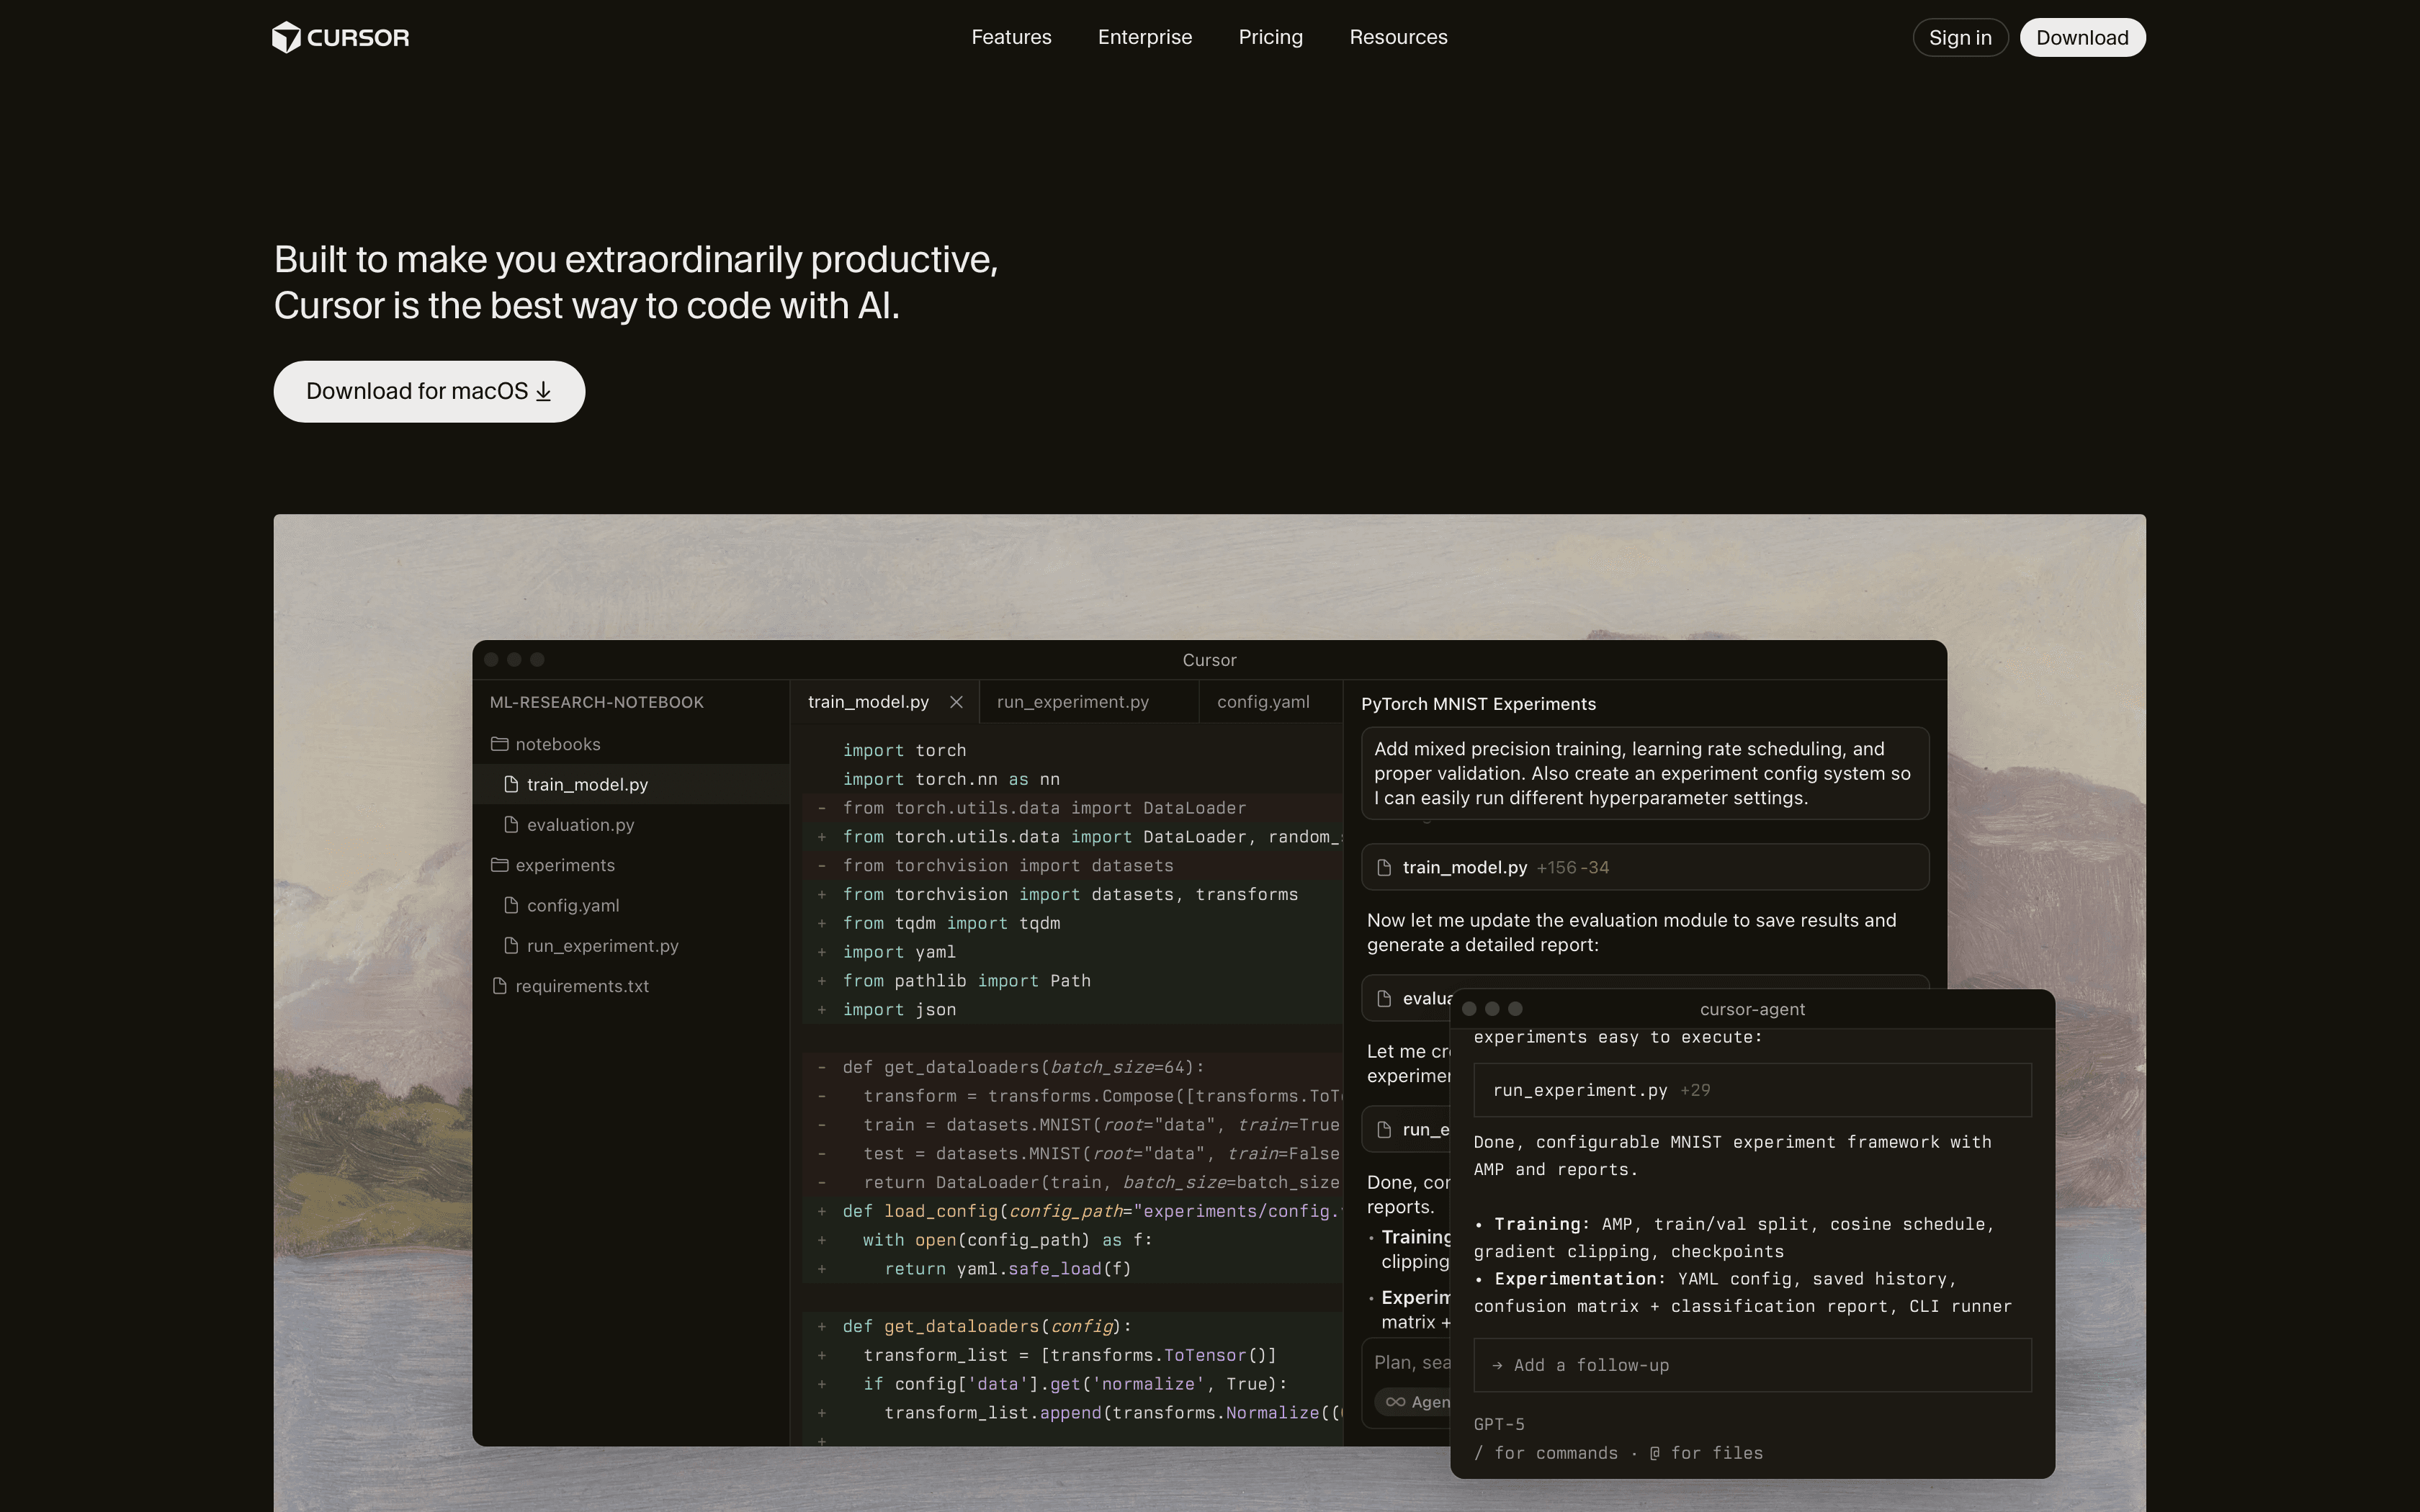The height and width of the screenshot is (1512, 2420).
Task: Click the experiments folder icon
Action: pos(499,865)
